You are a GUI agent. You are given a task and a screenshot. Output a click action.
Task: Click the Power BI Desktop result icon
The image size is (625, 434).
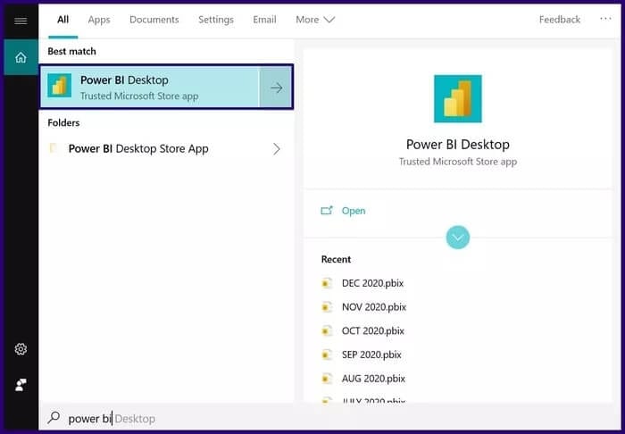60,86
